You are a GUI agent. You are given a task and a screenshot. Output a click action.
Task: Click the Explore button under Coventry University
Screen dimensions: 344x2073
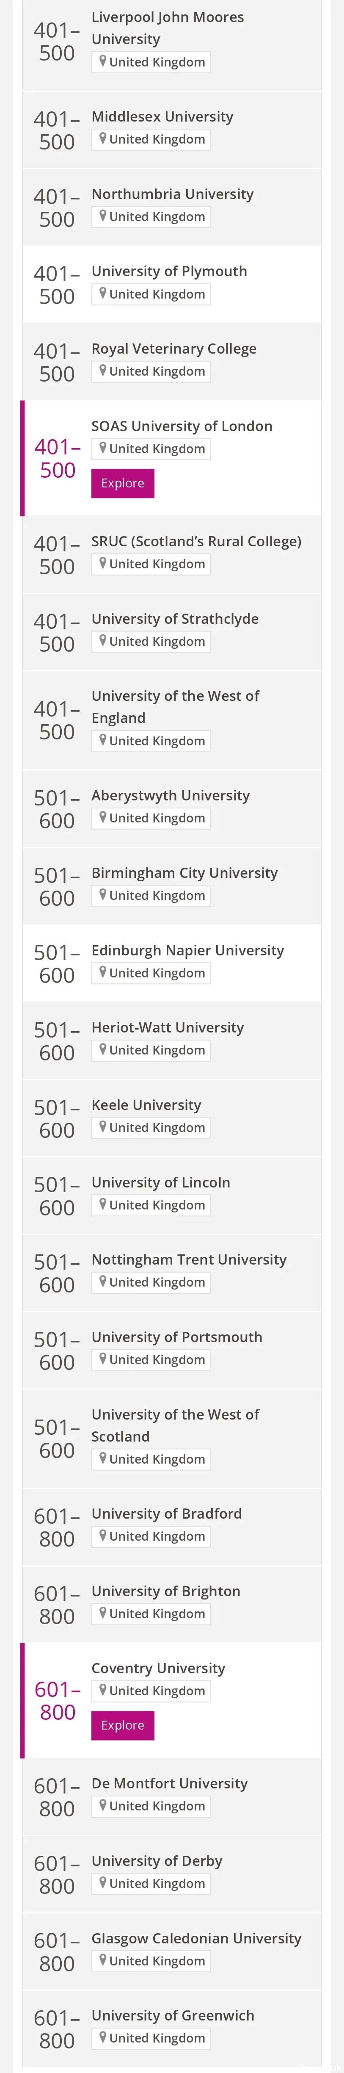tap(122, 1724)
